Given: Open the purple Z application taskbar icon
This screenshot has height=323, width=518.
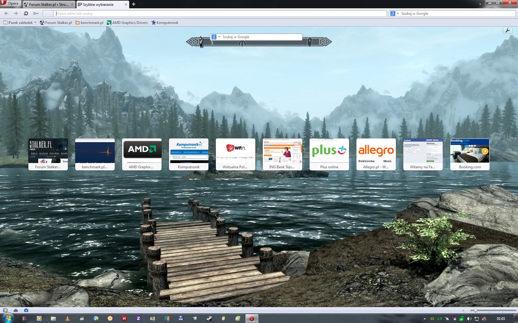Looking at the screenshot, I should 138,318.
